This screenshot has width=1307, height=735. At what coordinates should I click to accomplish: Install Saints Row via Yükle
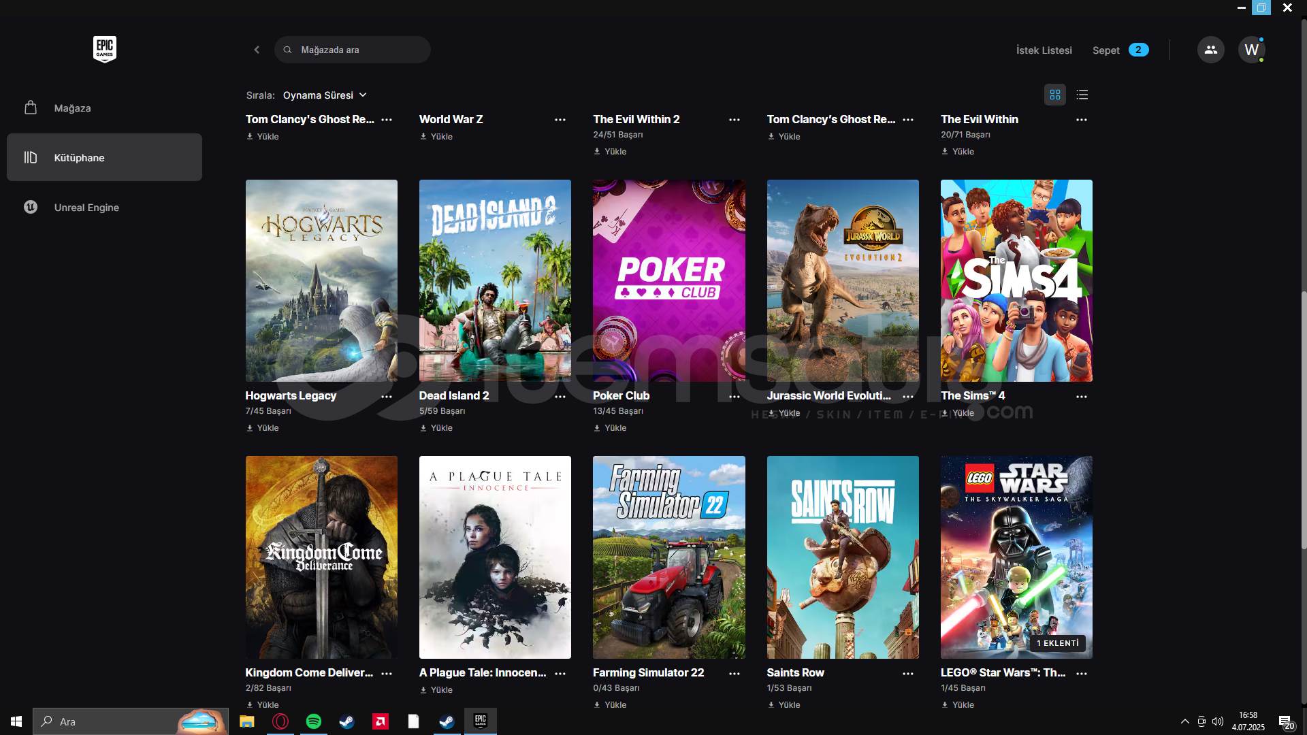(x=784, y=705)
